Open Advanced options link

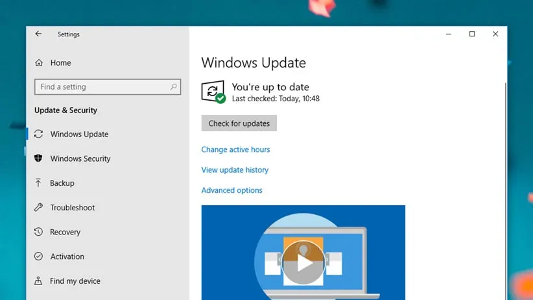(231, 190)
